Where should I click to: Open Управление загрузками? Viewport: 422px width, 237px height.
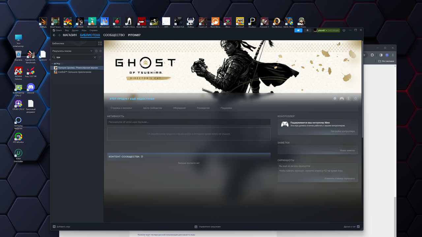click(x=208, y=227)
